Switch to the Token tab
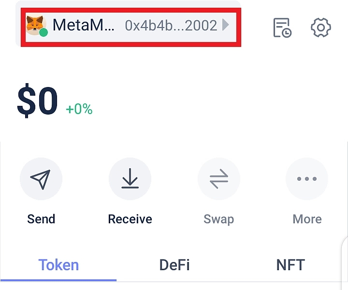The height and width of the screenshot is (290, 348). point(58,265)
